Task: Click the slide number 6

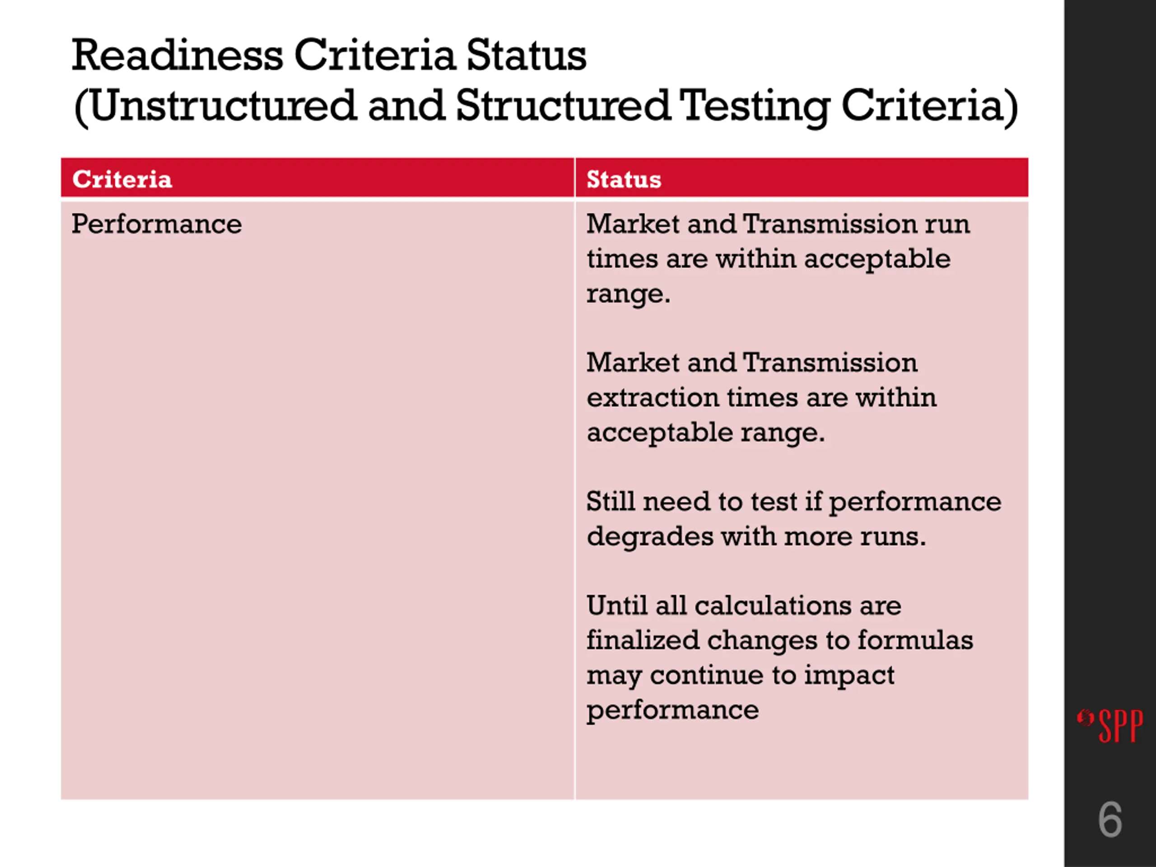Action: pos(1110,820)
